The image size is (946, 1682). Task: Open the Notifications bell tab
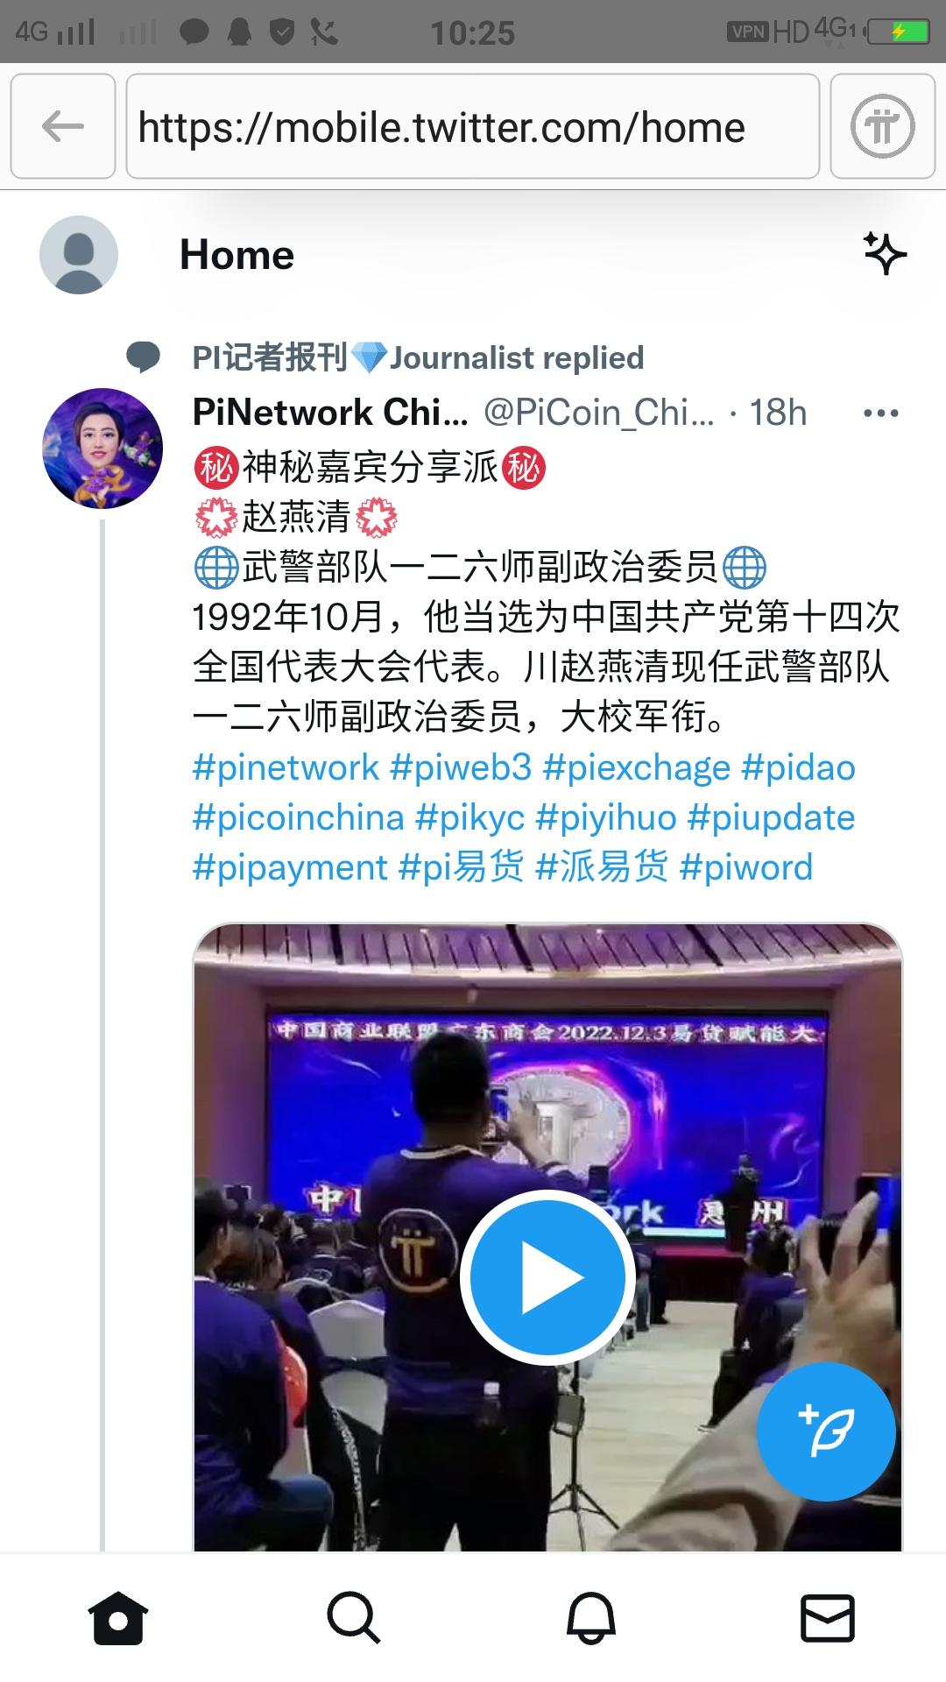(591, 1617)
